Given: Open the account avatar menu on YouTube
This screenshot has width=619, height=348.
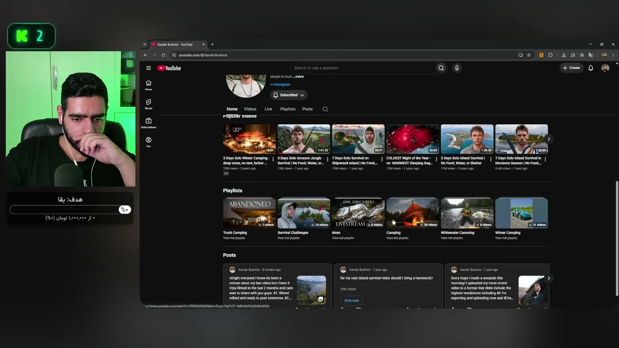Looking at the screenshot, I should click(x=605, y=68).
